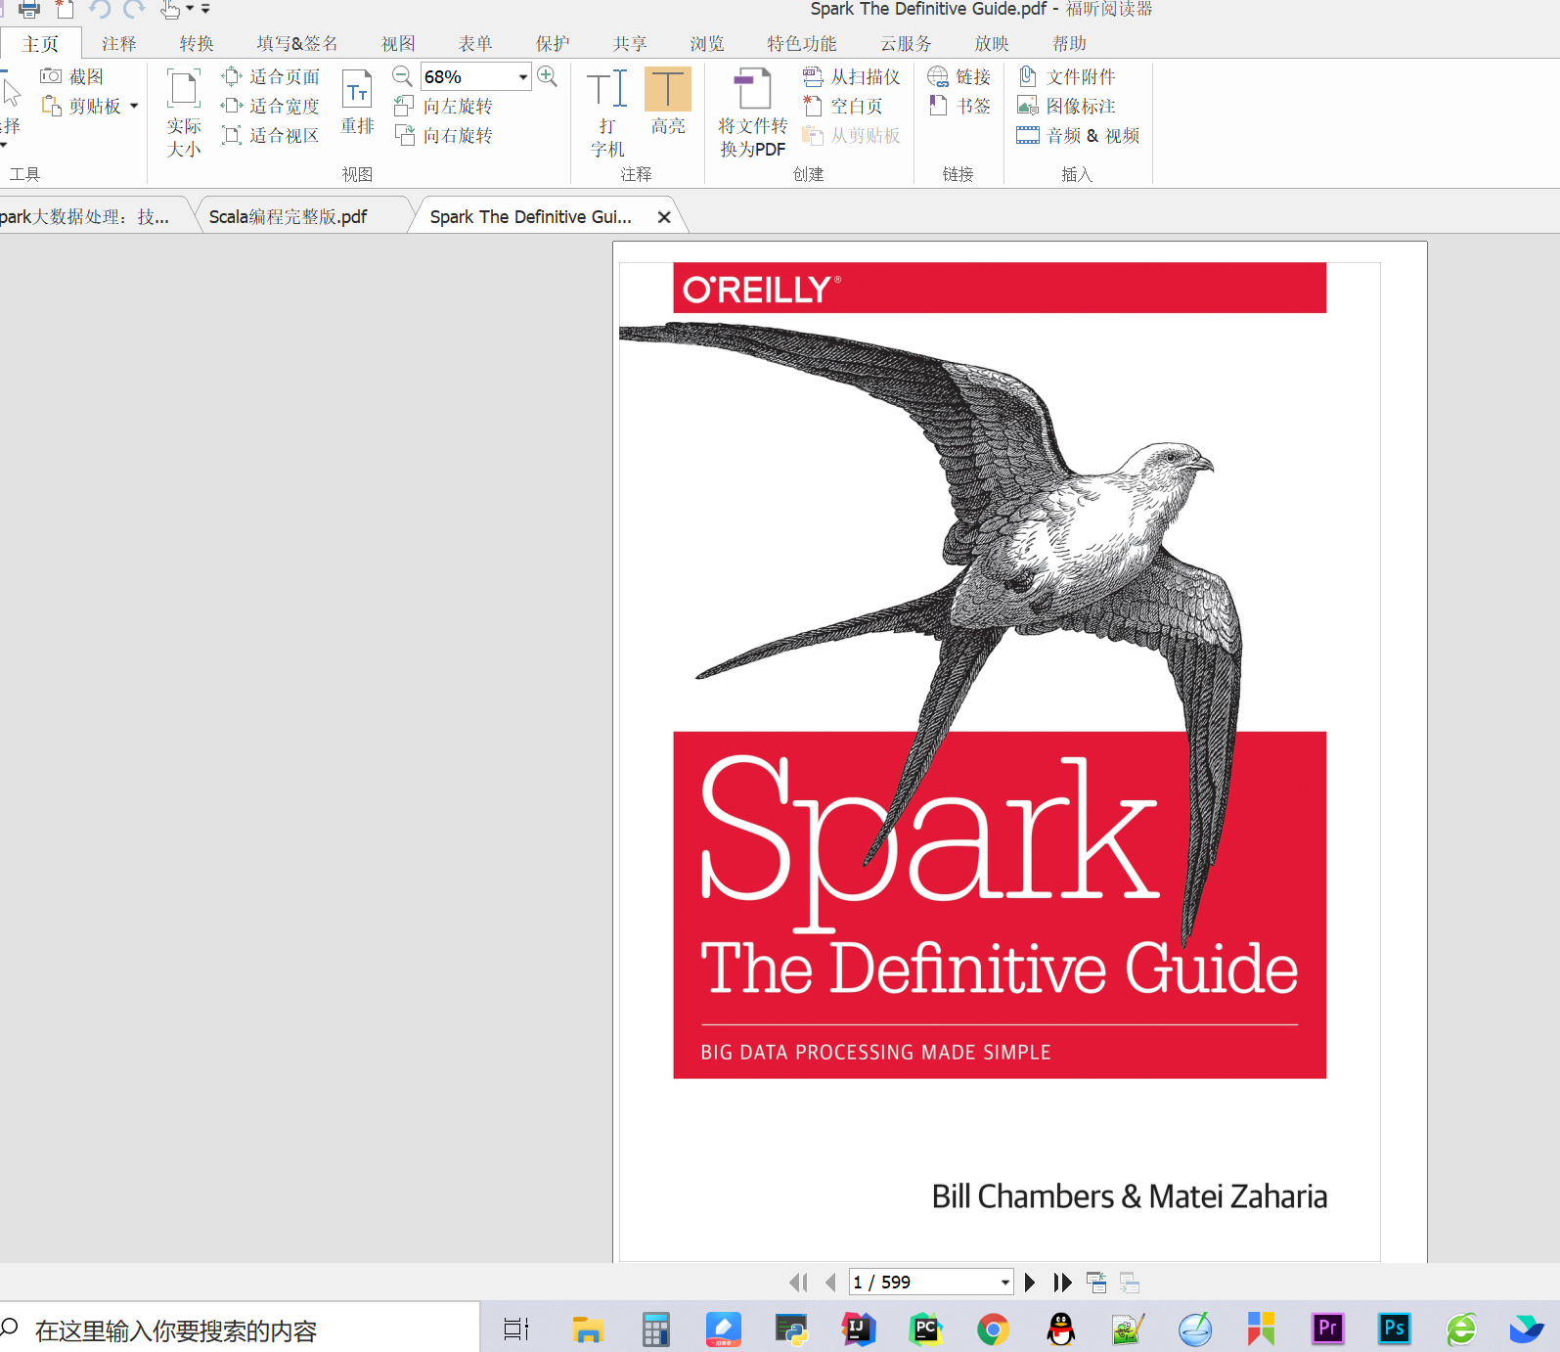This screenshot has height=1352, width=1560.
Task: Switch to Scala编程完整版.pdf document tab
Action: (288, 216)
